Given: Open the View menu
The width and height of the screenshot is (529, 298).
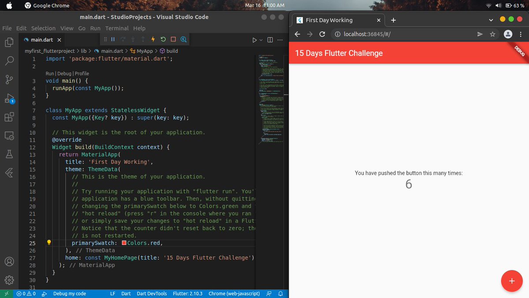Looking at the screenshot, I should tap(67, 28).
